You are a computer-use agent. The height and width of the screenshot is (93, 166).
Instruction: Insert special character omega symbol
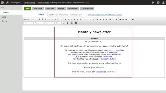129,19
